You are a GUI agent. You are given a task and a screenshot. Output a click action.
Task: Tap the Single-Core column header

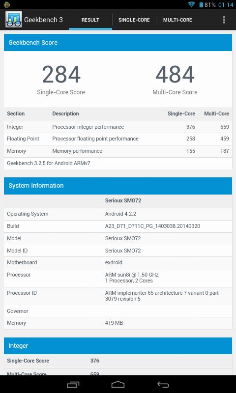pos(181,113)
